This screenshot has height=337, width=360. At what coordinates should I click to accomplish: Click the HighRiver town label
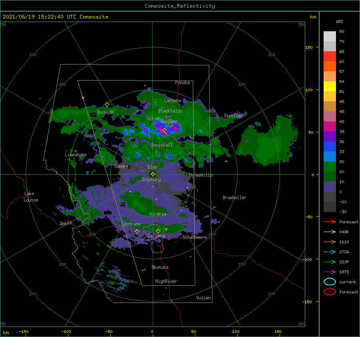[x=166, y=281]
